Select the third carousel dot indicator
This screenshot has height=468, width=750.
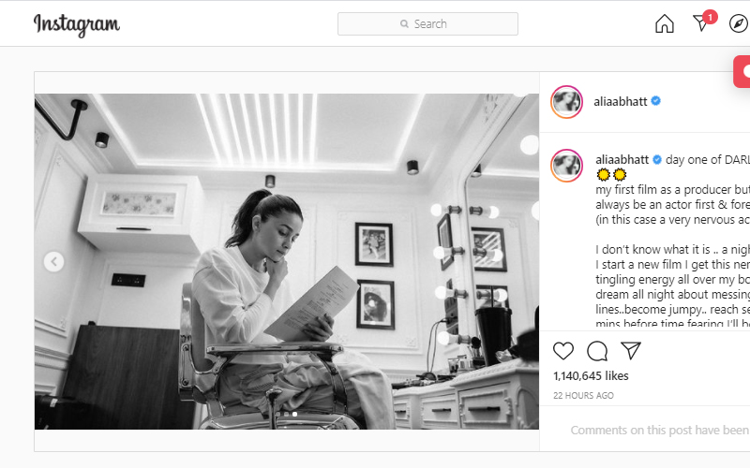click(x=294, y=414)
